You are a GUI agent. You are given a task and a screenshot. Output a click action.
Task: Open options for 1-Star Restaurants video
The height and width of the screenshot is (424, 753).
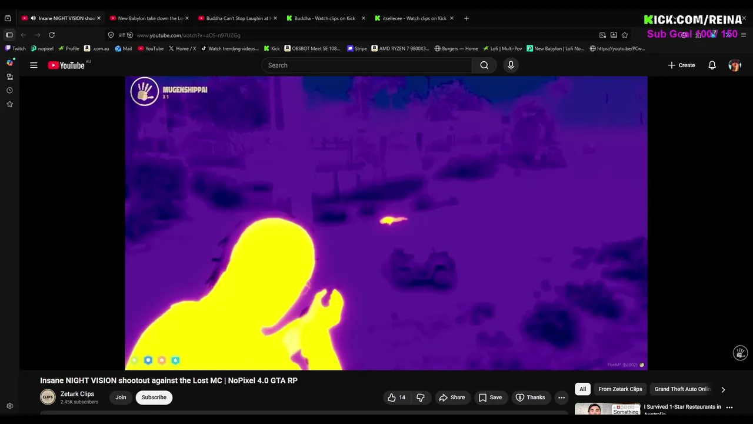tap(729, 408)
